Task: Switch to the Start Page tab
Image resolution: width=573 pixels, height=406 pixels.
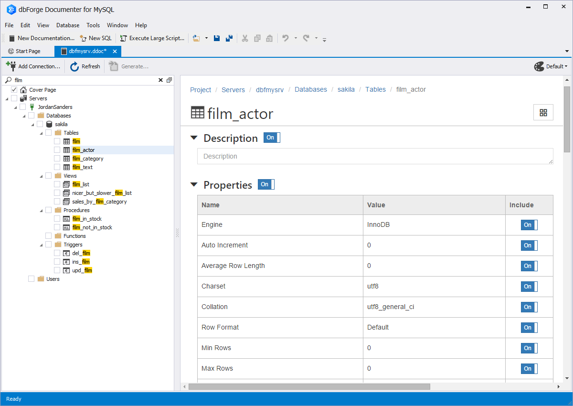Action: [24, 51]
